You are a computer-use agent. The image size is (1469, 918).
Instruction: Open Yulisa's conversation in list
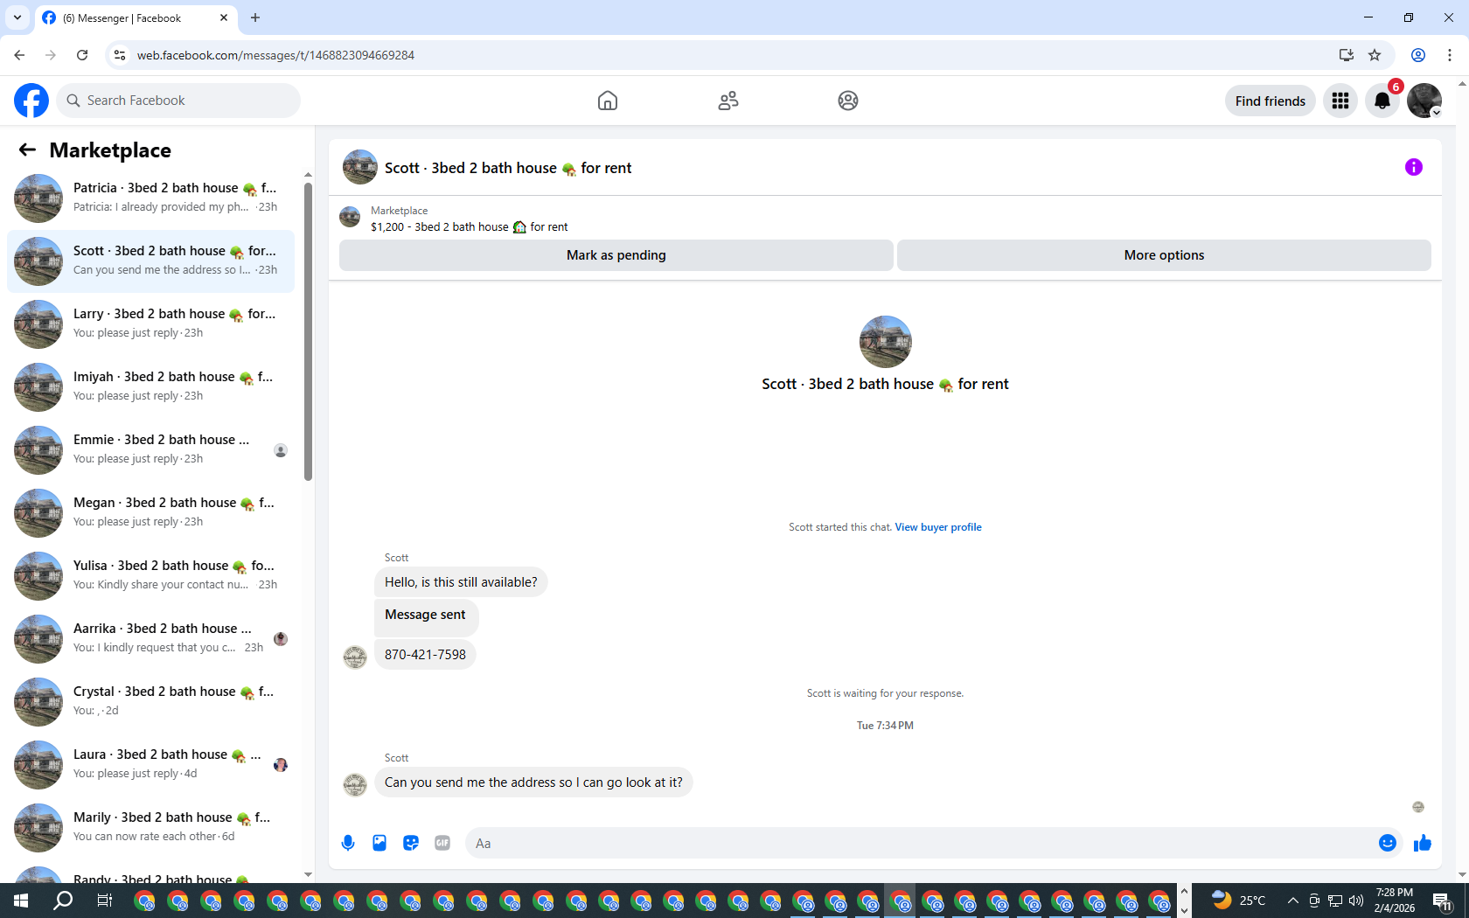pyautogui.click(x=150, y=575)
